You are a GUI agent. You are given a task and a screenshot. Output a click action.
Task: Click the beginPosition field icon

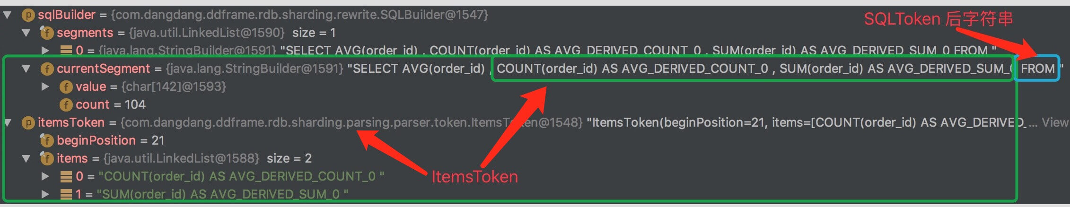[46, 140]
